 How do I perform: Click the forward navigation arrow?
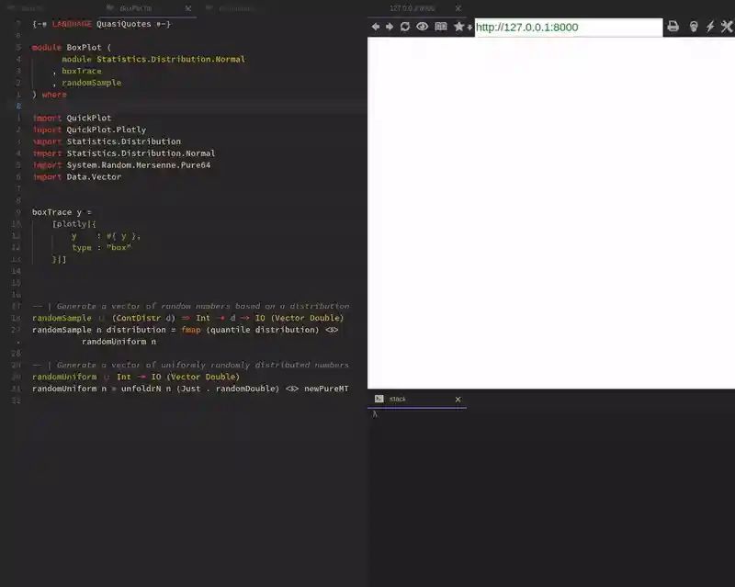(x=390, y=27)
